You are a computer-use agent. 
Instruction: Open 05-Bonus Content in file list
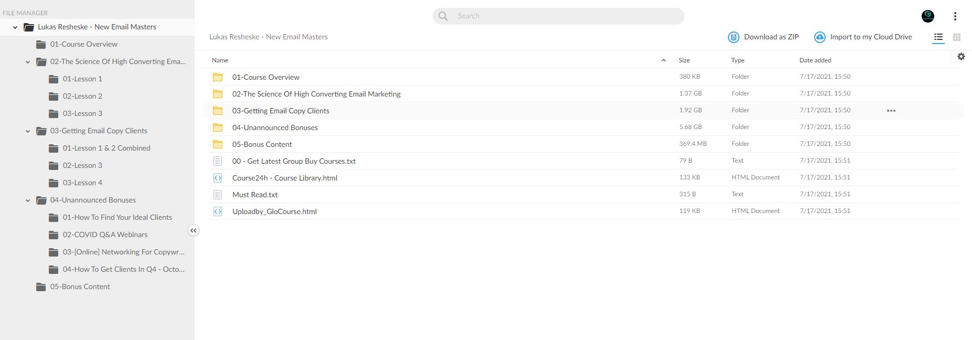pos(262,144)
